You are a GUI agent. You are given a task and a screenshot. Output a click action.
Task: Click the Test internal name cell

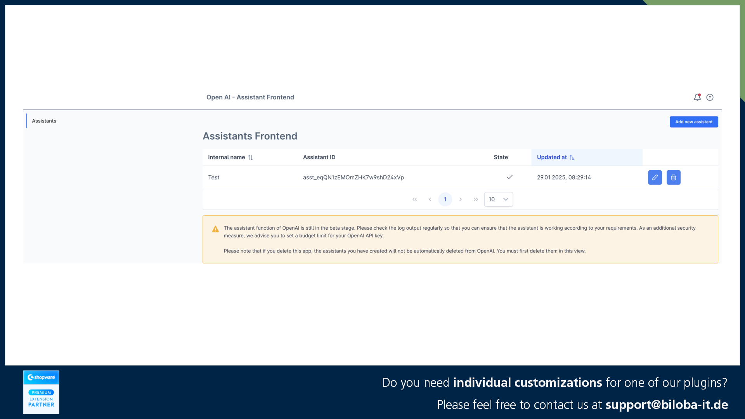(x=250, y=177)
